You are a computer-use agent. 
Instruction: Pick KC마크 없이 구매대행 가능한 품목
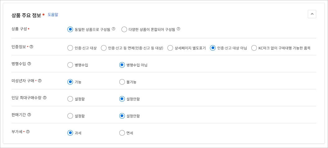tap(254, 48)
